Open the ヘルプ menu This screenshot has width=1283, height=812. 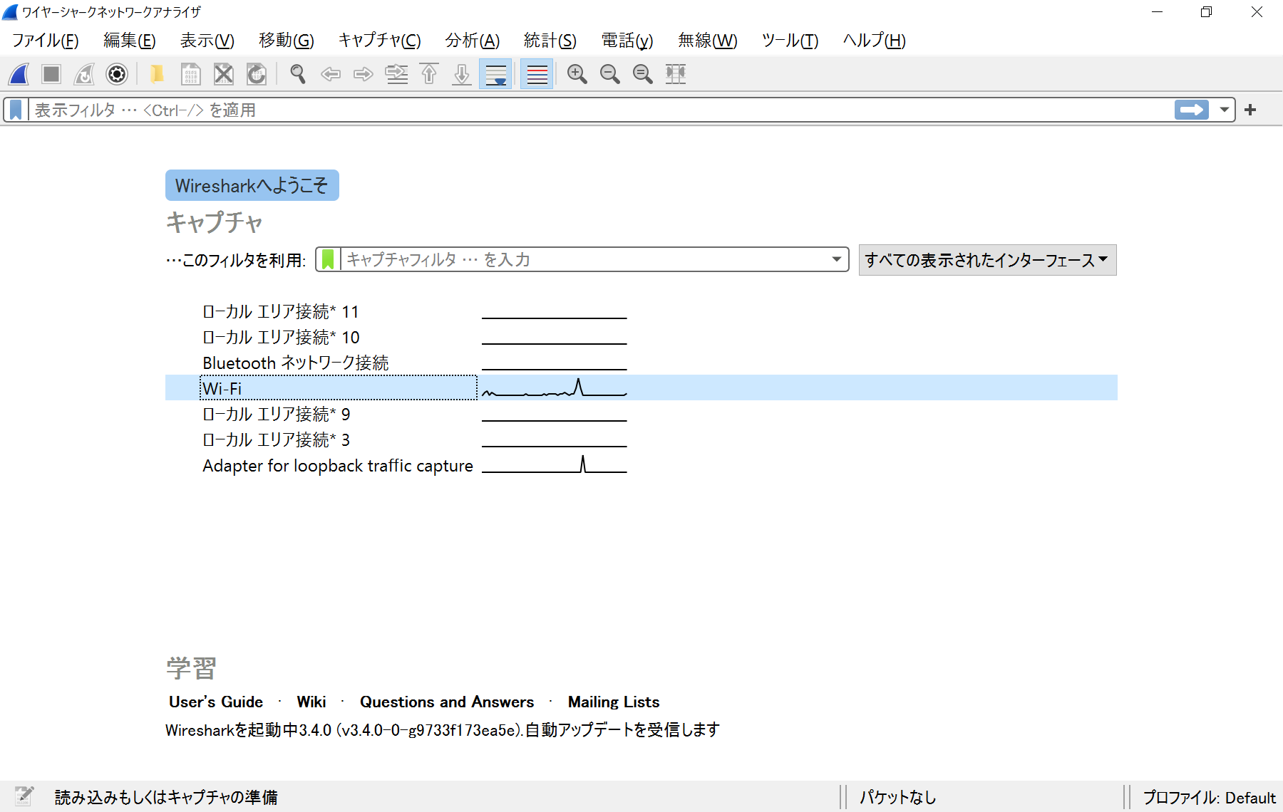pyautogui.click(x=875, y=41)
